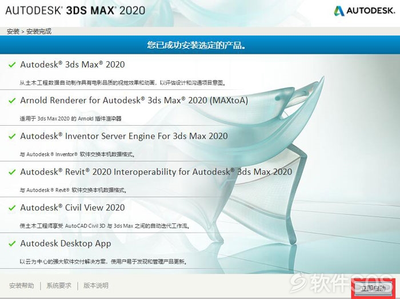The image size is (400, 299).
Task: Select the 'Autodesk® Civil View 2020' title
Action: point(73,208)
